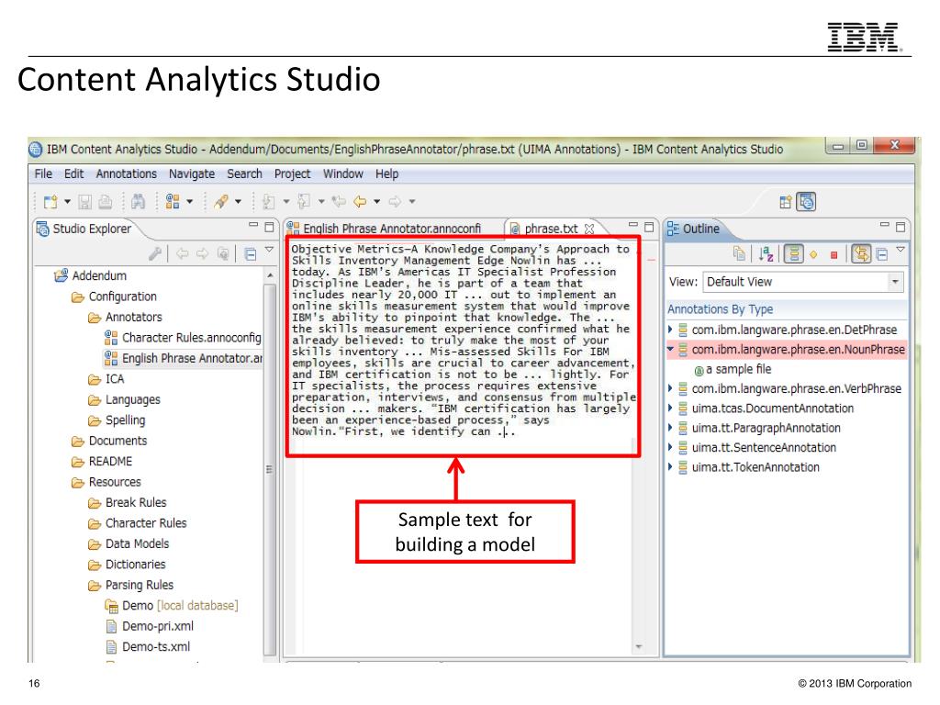Open the Back history dropdown arrow
940x705 pixels.
tap(376, 202)
